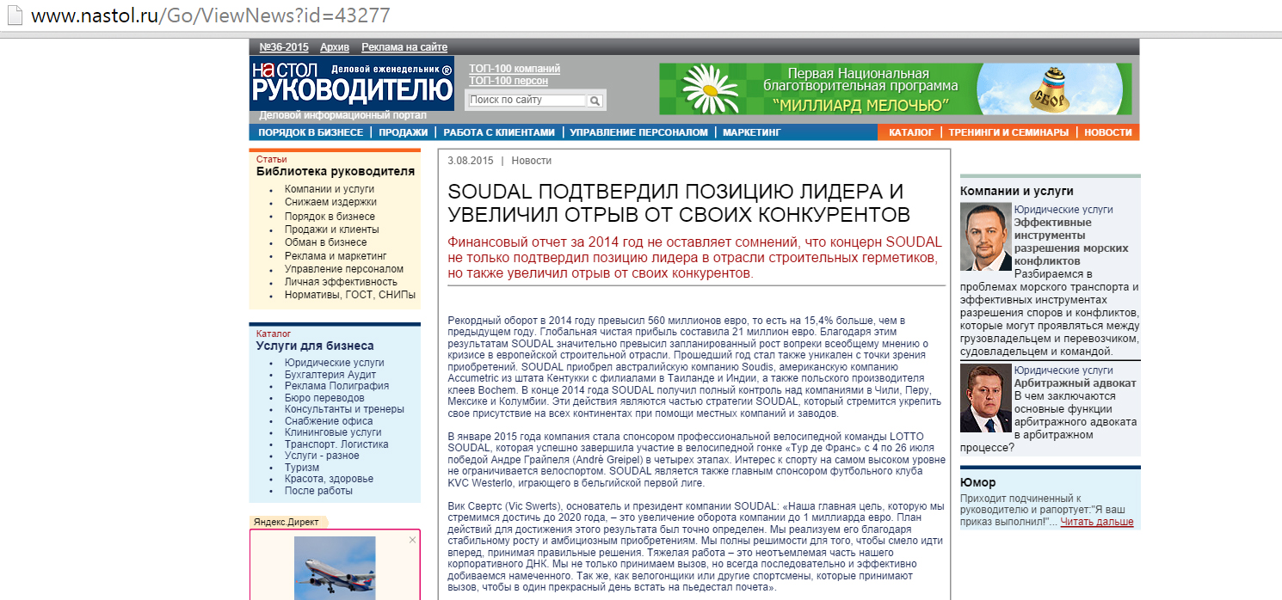This screenshot has height=600, width=1282.
Task: Open the airplane ad thumbnail
Action: [x=335, y=567]
